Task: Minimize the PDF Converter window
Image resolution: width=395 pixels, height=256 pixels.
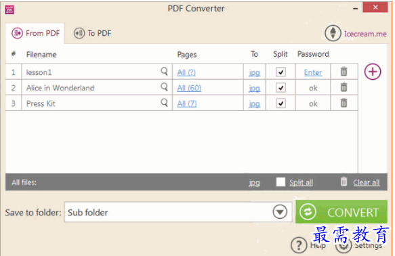Action: point(355,9)
